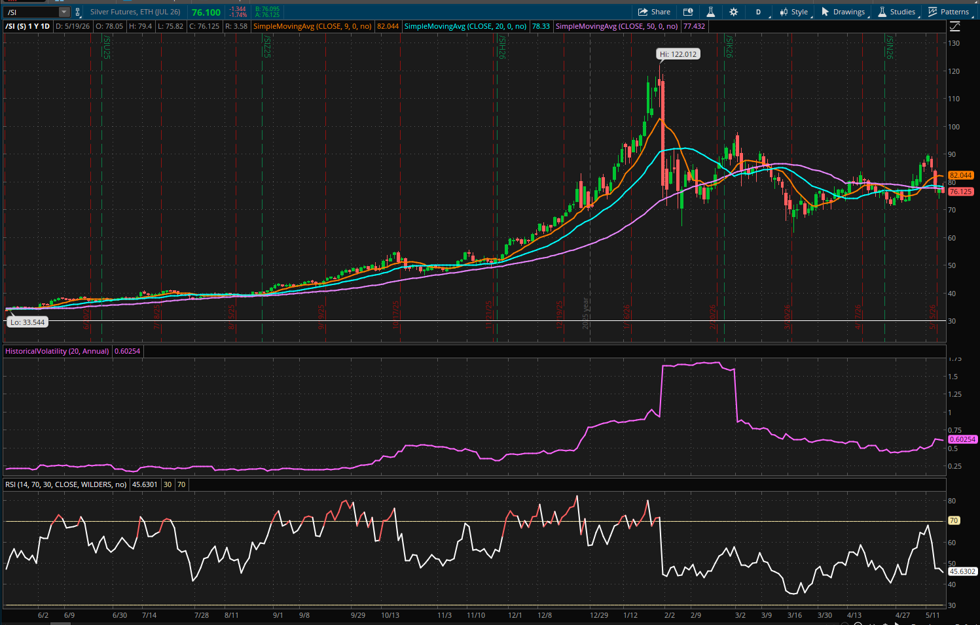Click the price axis scale icon
This screenshot has width=980, height=625.
coord(955,26)
